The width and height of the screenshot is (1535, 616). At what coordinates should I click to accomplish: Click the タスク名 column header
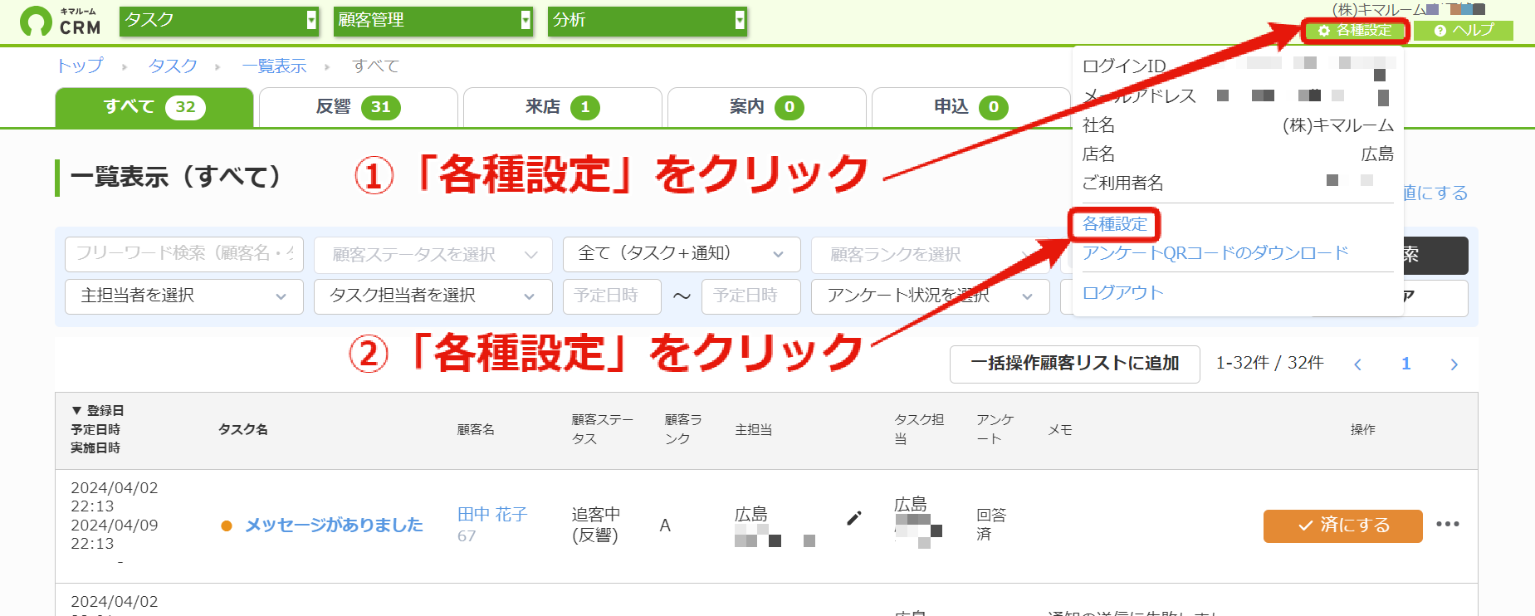pyautogui.click(x=243, y=429)
